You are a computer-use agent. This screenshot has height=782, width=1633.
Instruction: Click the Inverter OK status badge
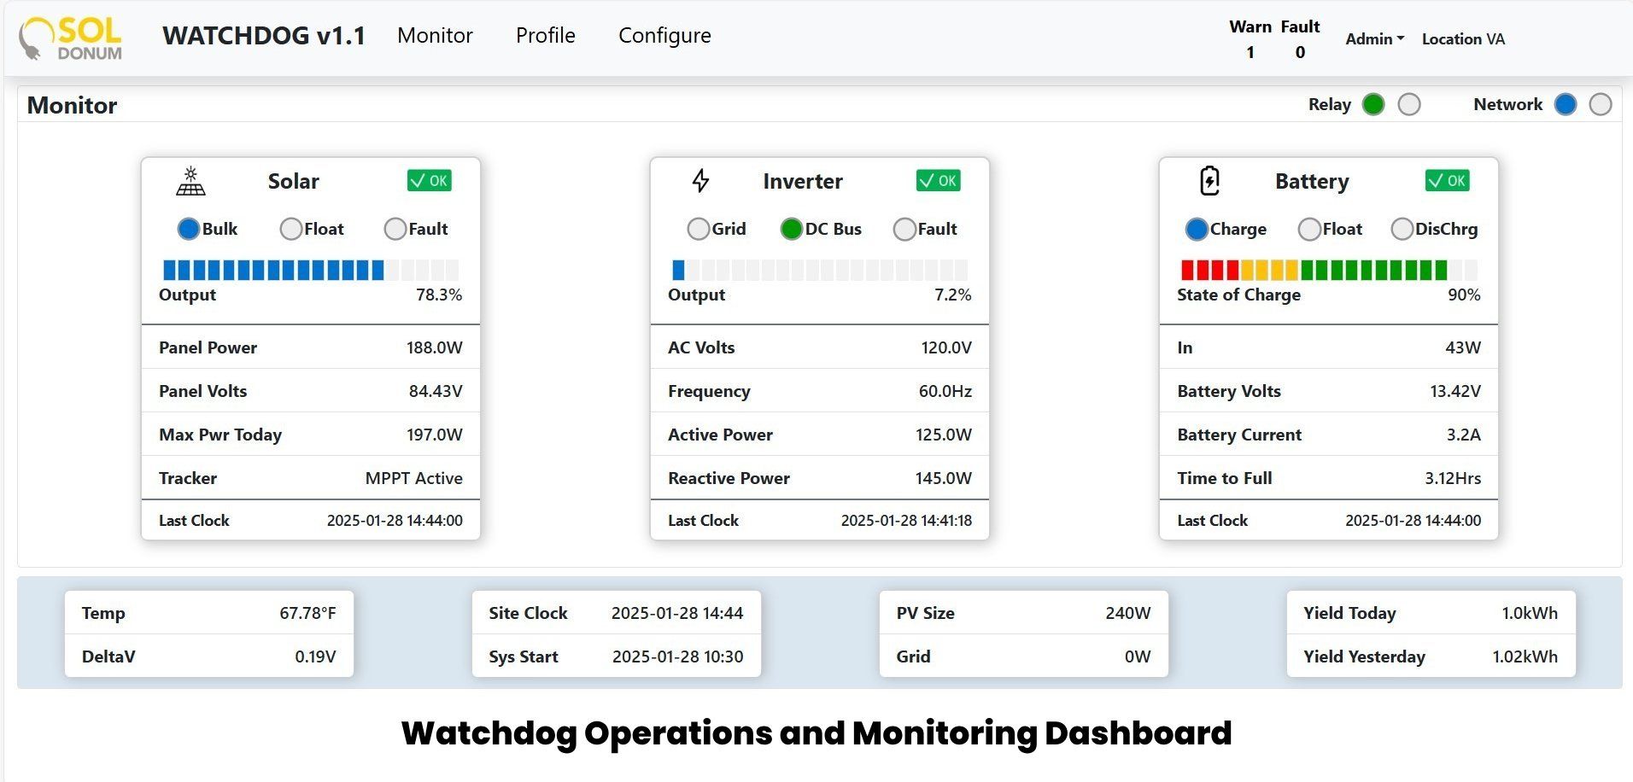[939, 180]
